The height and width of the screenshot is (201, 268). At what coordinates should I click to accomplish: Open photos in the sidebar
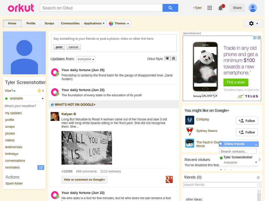tap(10, 133)
